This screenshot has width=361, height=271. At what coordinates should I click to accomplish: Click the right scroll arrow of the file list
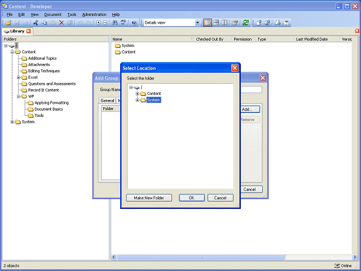click(x=355, y=257)
